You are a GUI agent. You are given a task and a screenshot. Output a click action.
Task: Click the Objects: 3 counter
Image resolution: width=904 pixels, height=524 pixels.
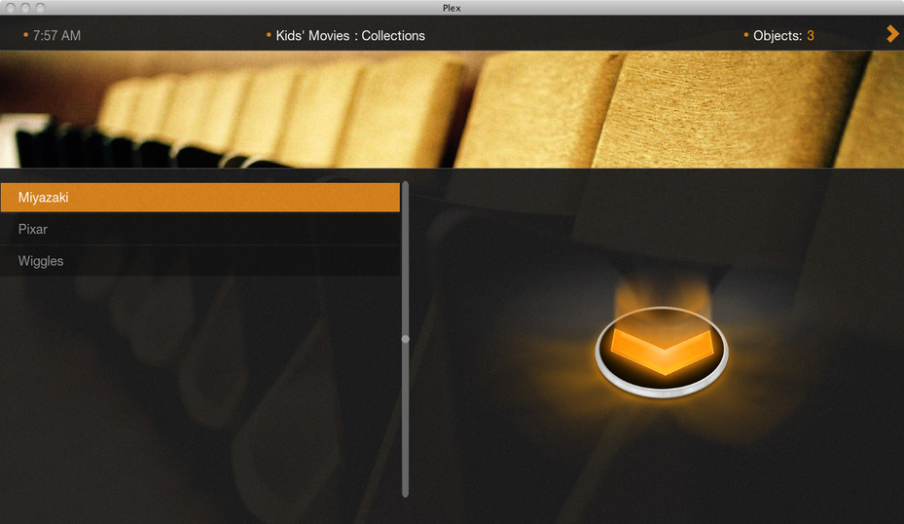click(x=783, y=36)
